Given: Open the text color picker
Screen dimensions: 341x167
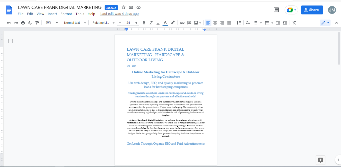Looking at the screenshot, I should 165,23.
